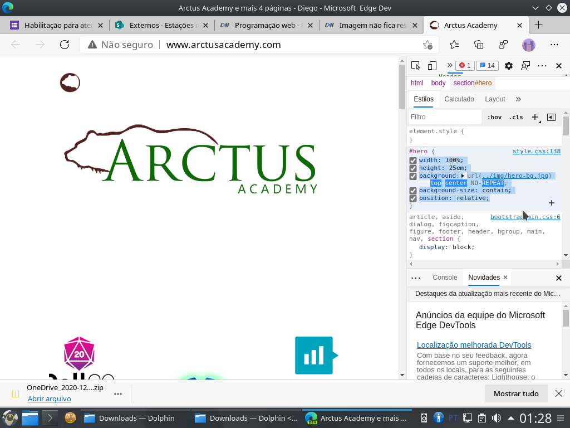Go back to the previous page
The height and width of the screenshot is (428, 570).
point(16,45)
